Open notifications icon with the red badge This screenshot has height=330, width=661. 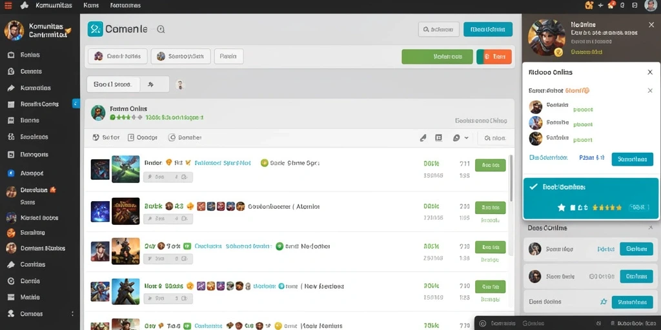tap(612, 5)
